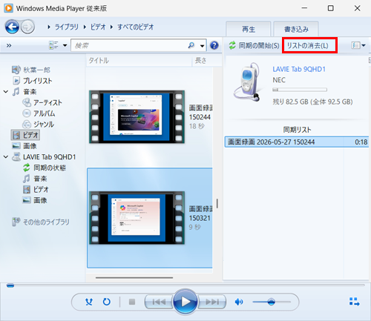371x321 pixels.
Task: Select the 150244 video thumbnail
Action: 137,117
